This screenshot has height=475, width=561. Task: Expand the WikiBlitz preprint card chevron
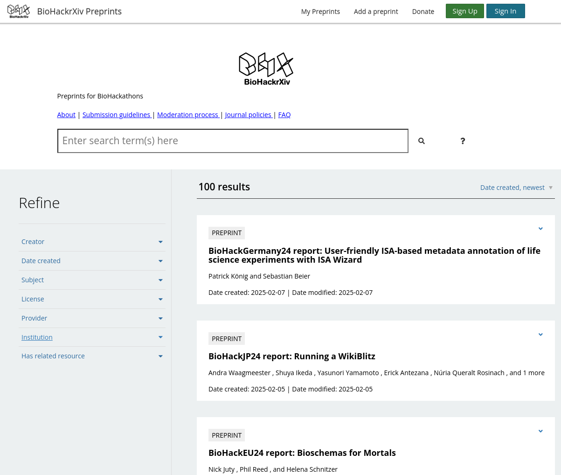540,335
